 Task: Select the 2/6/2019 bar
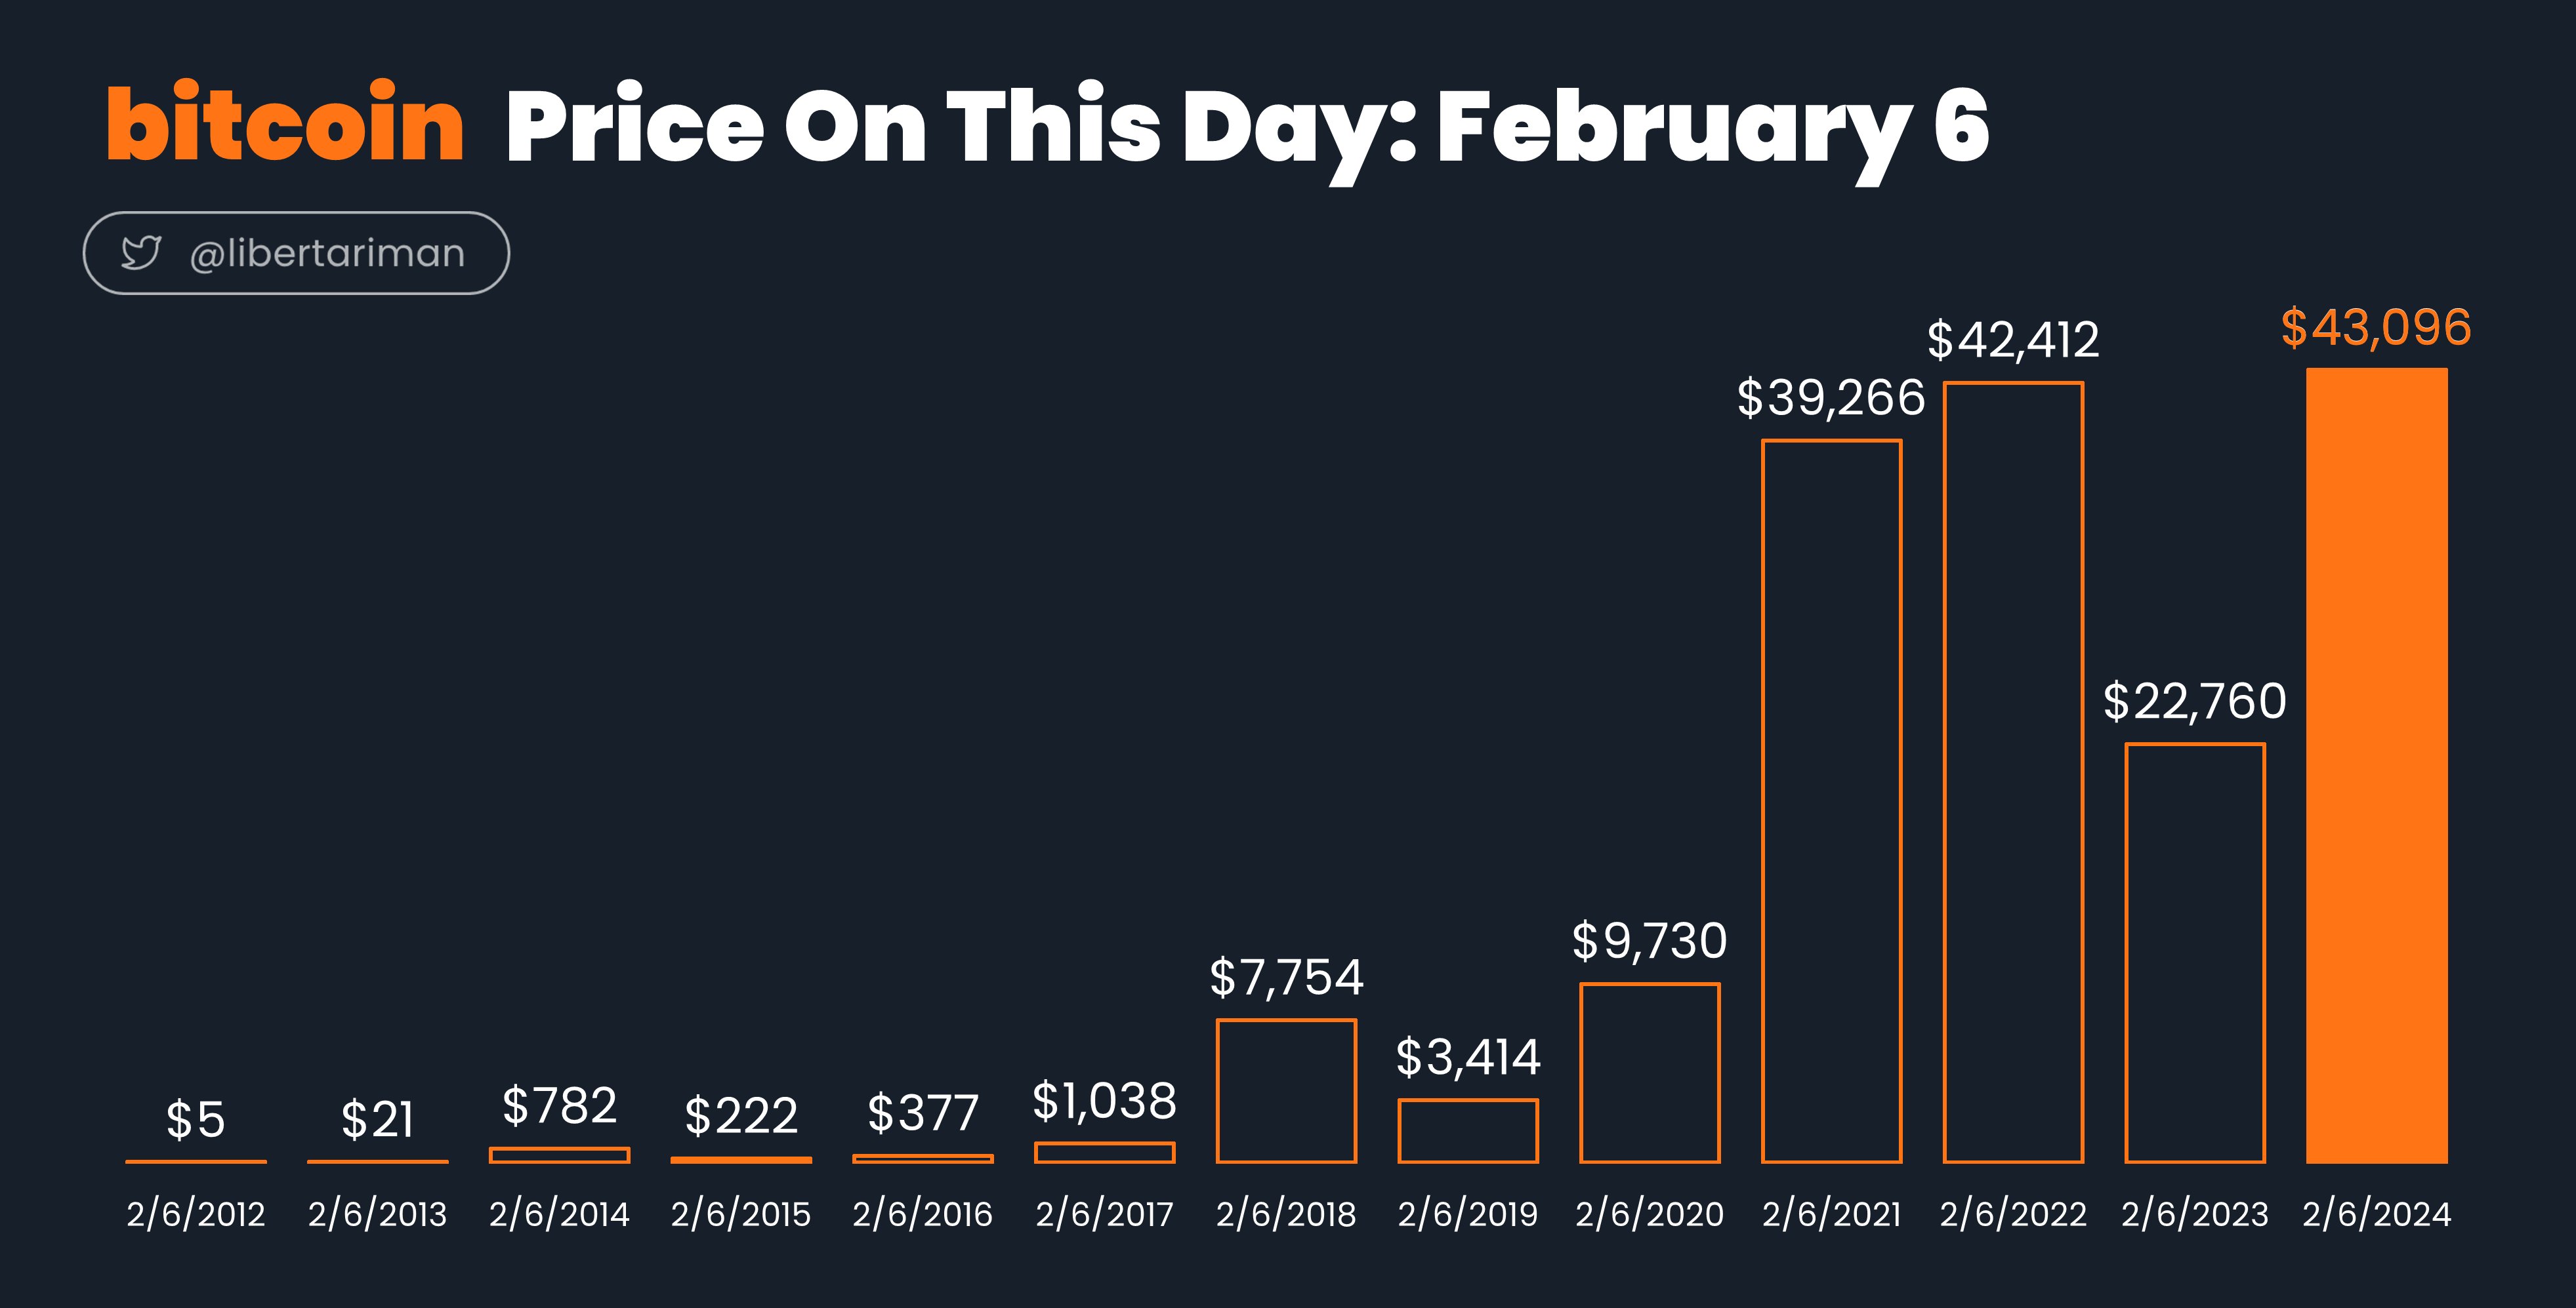click(1468, 1131)
